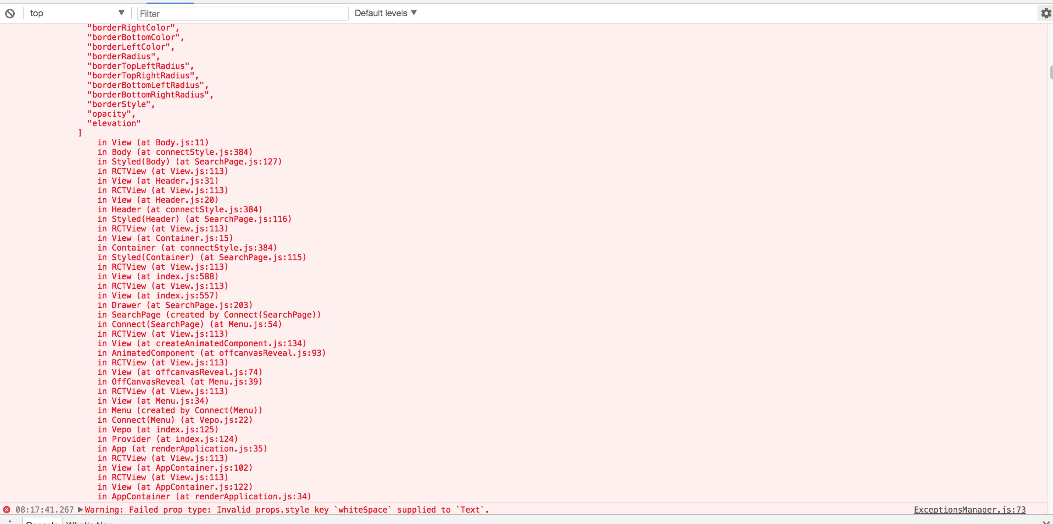
Task: Switch to the Console drawer tab
Action: 42,523
